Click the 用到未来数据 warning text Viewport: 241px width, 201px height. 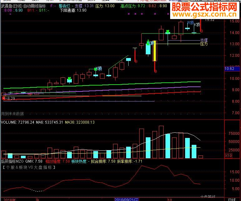pyautogui.click(x=12, y=114)
